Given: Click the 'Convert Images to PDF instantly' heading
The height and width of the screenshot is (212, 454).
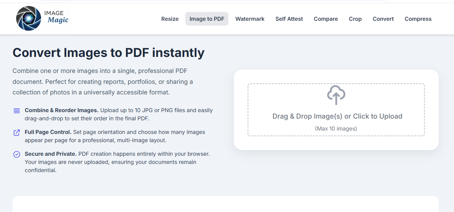Looking at the screenshot, I should [x=108, y=52].
